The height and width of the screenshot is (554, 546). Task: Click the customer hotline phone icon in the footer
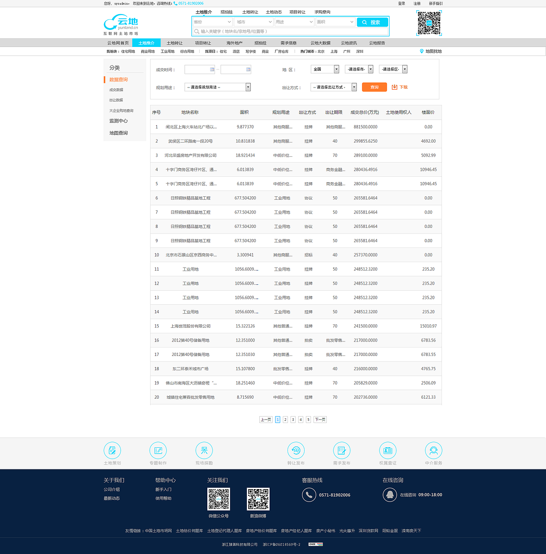click(309, 495)
